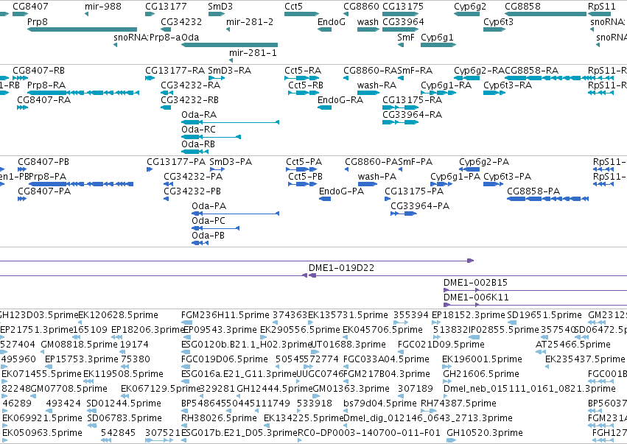Select transcript label 'Oda-RB'

click(x=198, y=144)
